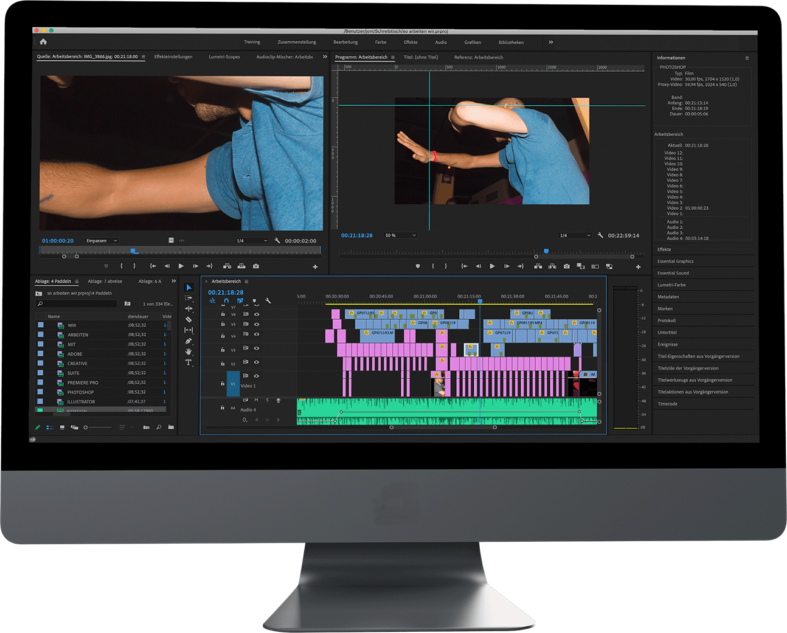The width and height of the screenshot is (787, 633).
Task: Play in Program monitor
Action: coord(492,266)
